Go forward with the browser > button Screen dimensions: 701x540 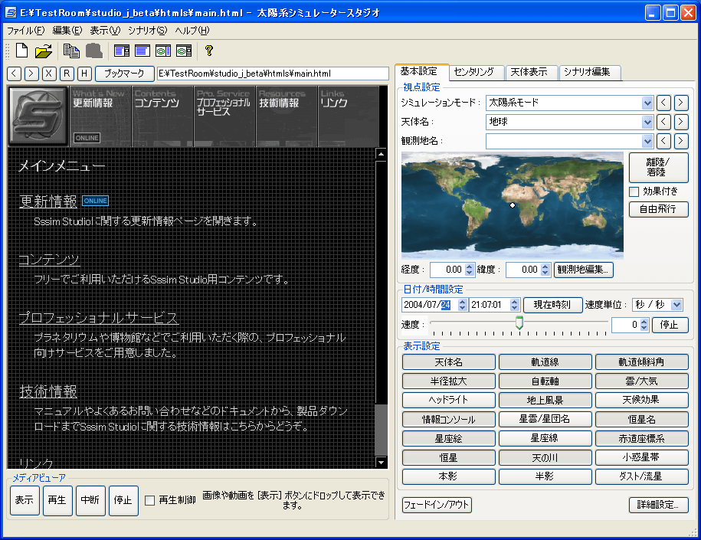(31, 74)
